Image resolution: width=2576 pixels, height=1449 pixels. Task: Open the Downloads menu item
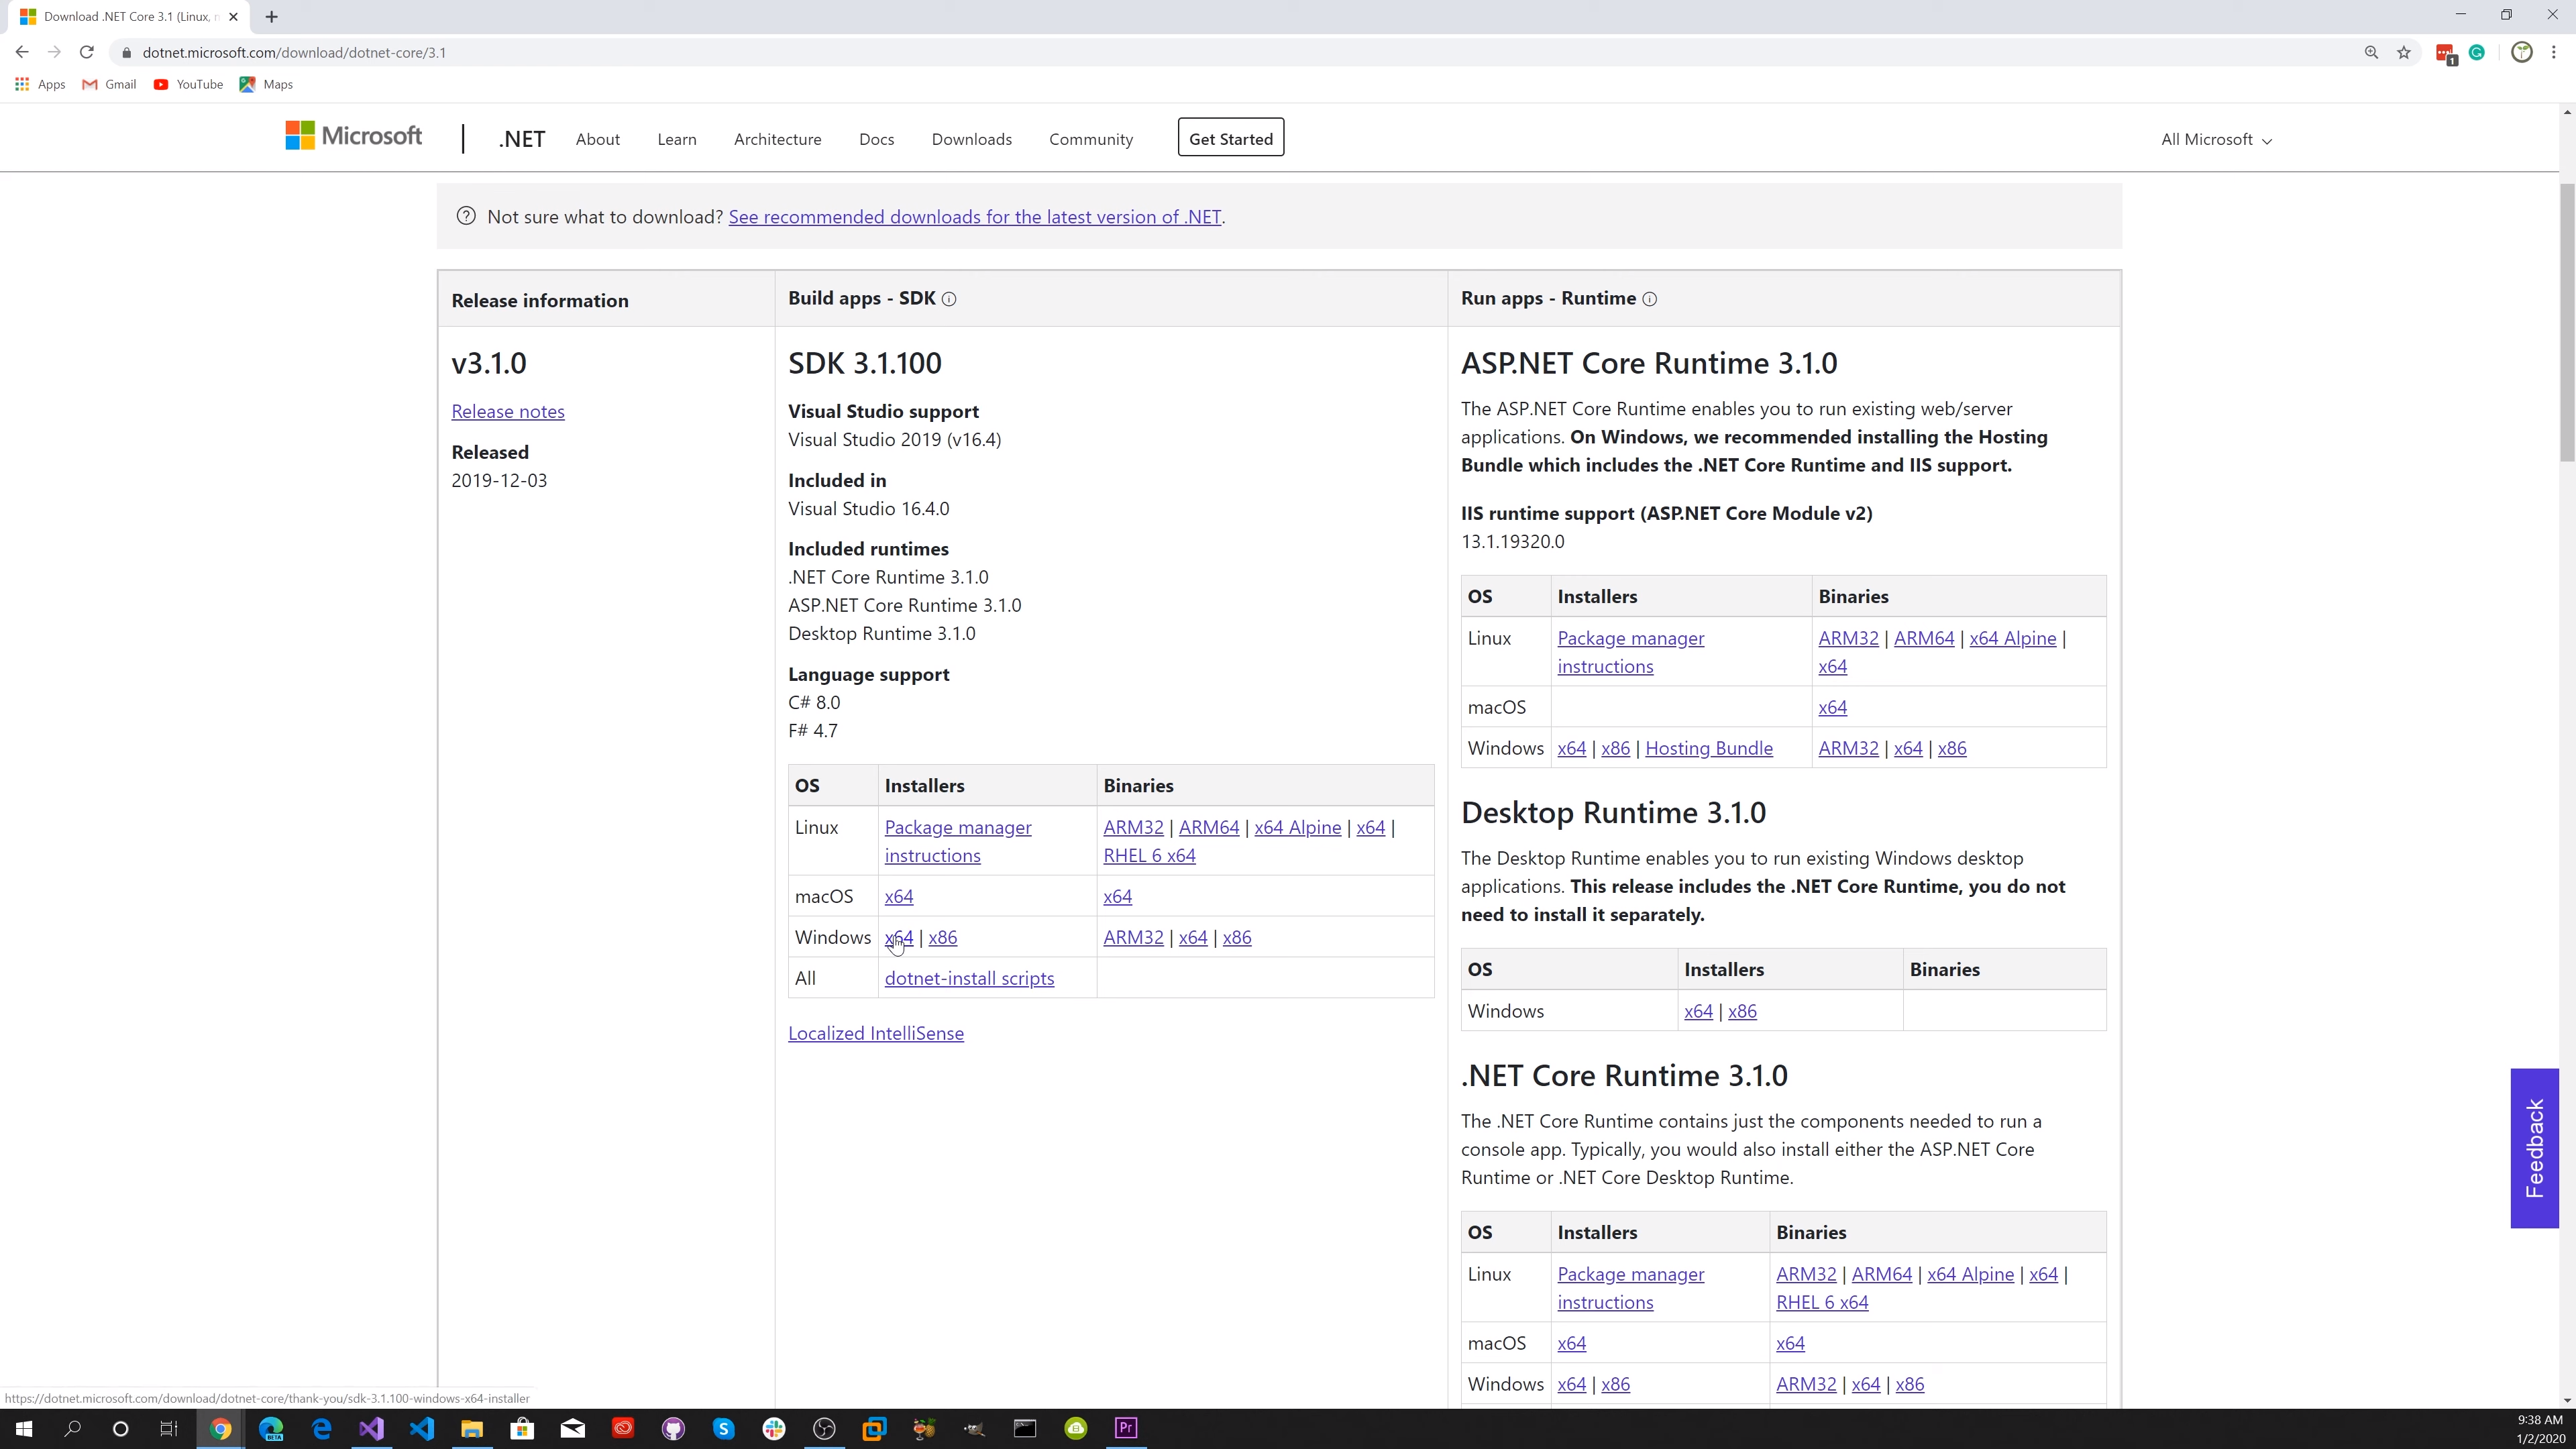(972, 139)
